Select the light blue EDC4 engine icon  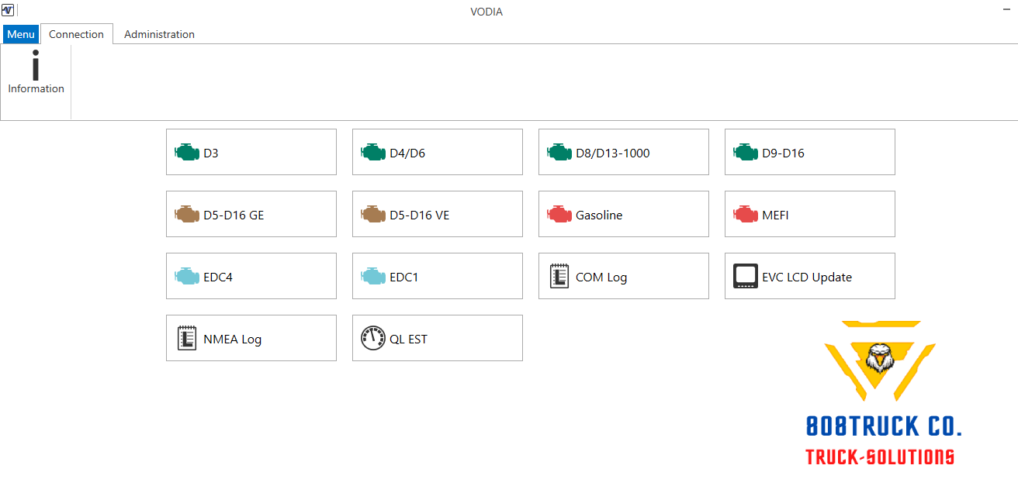[187, 277]
